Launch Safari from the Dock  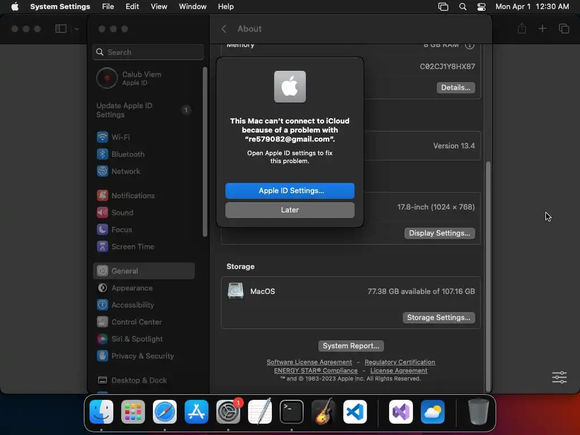[x=165, y=412]
